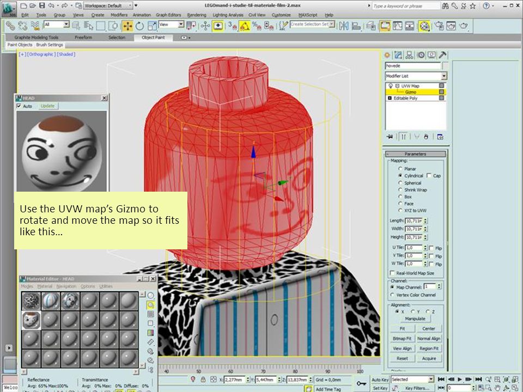Select the Select and Rotate tool
The height and width of the screenshot is (392, 523).
tap(140, 26)
